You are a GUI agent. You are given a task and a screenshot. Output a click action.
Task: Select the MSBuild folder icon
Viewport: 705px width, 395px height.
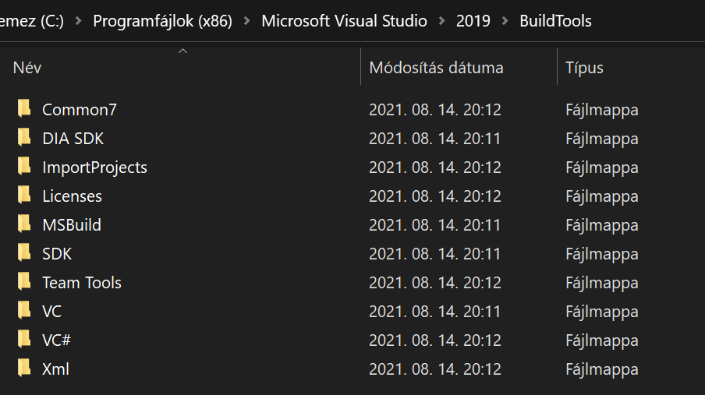(24, 224)
